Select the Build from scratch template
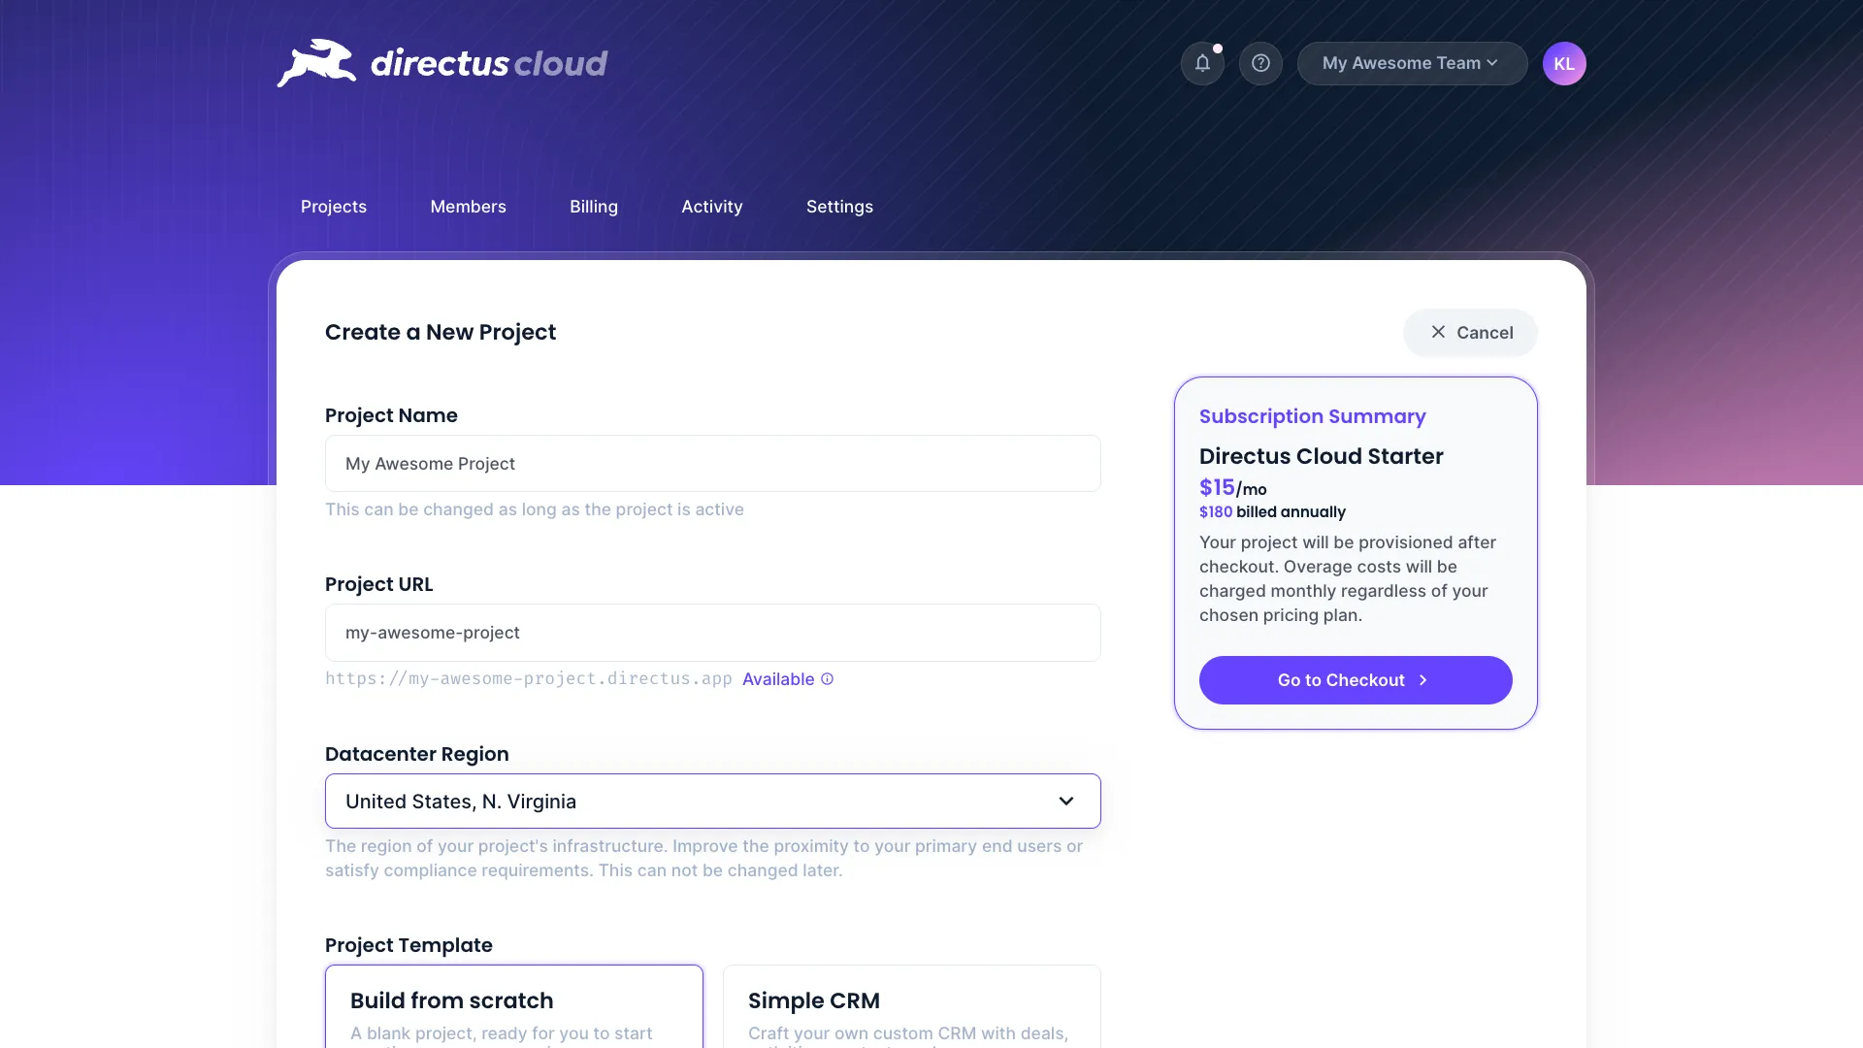Screen dimensions: 1863x1048 pos(513,1005)
